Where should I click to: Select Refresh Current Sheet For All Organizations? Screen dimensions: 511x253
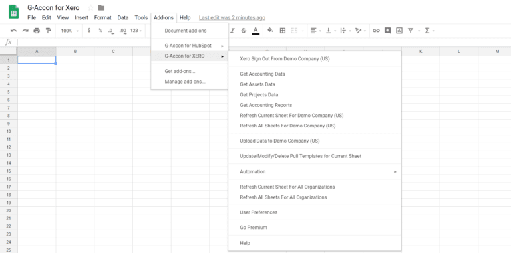click(x=315, y=187)
